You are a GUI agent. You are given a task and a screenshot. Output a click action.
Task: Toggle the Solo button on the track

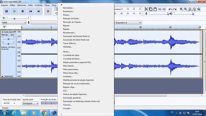[x=12, y=35]
